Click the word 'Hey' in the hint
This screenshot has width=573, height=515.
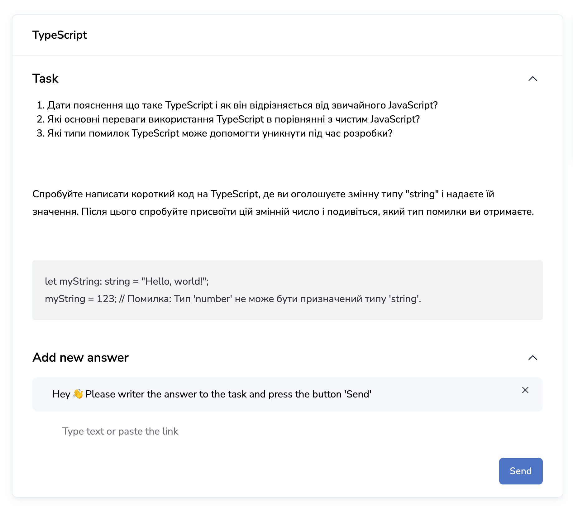coord(61,394)
